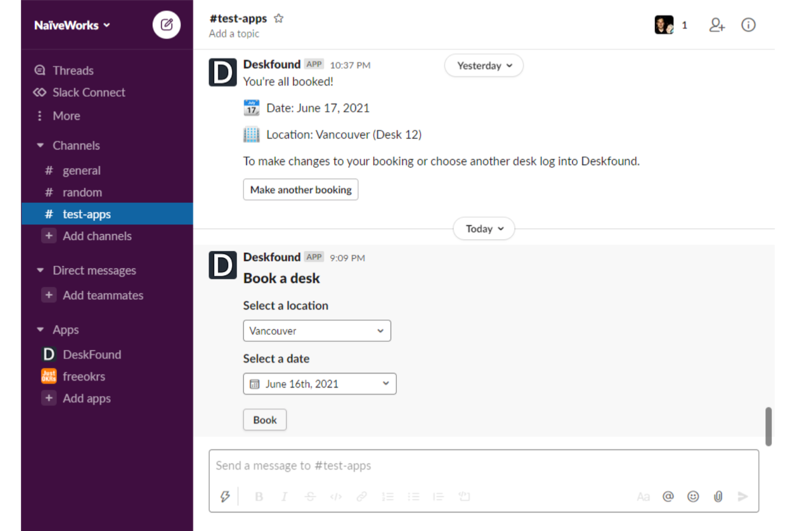This screenshot has width=796, height=531.
Task: Insert a link via link icon
Action: (361, 496)
